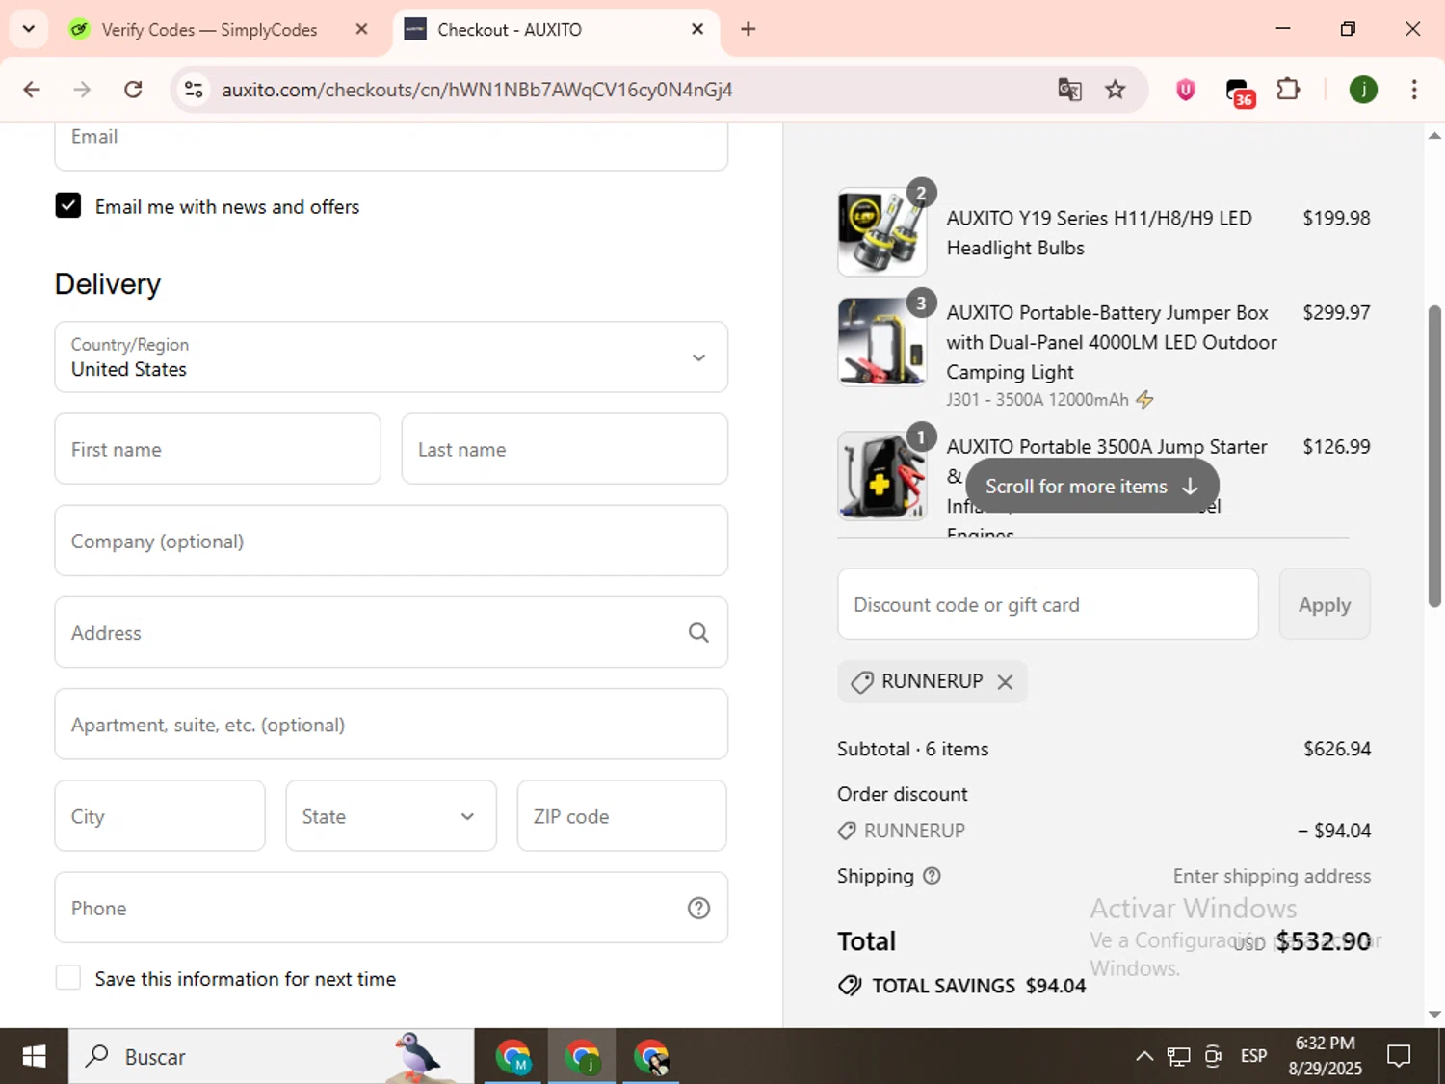Image resolution: width=1445 pixels, height=1084 pixels.
Task: Click Scroll for more items button
Action: 1092,487
